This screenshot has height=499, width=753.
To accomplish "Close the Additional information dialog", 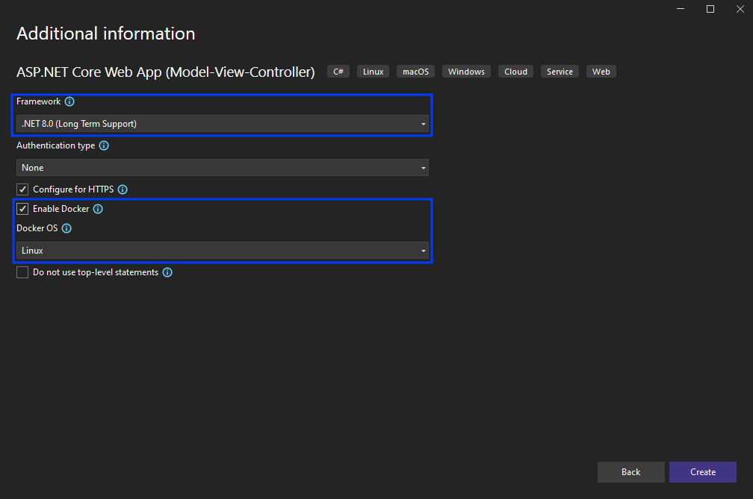I will (x=740, y=9).
